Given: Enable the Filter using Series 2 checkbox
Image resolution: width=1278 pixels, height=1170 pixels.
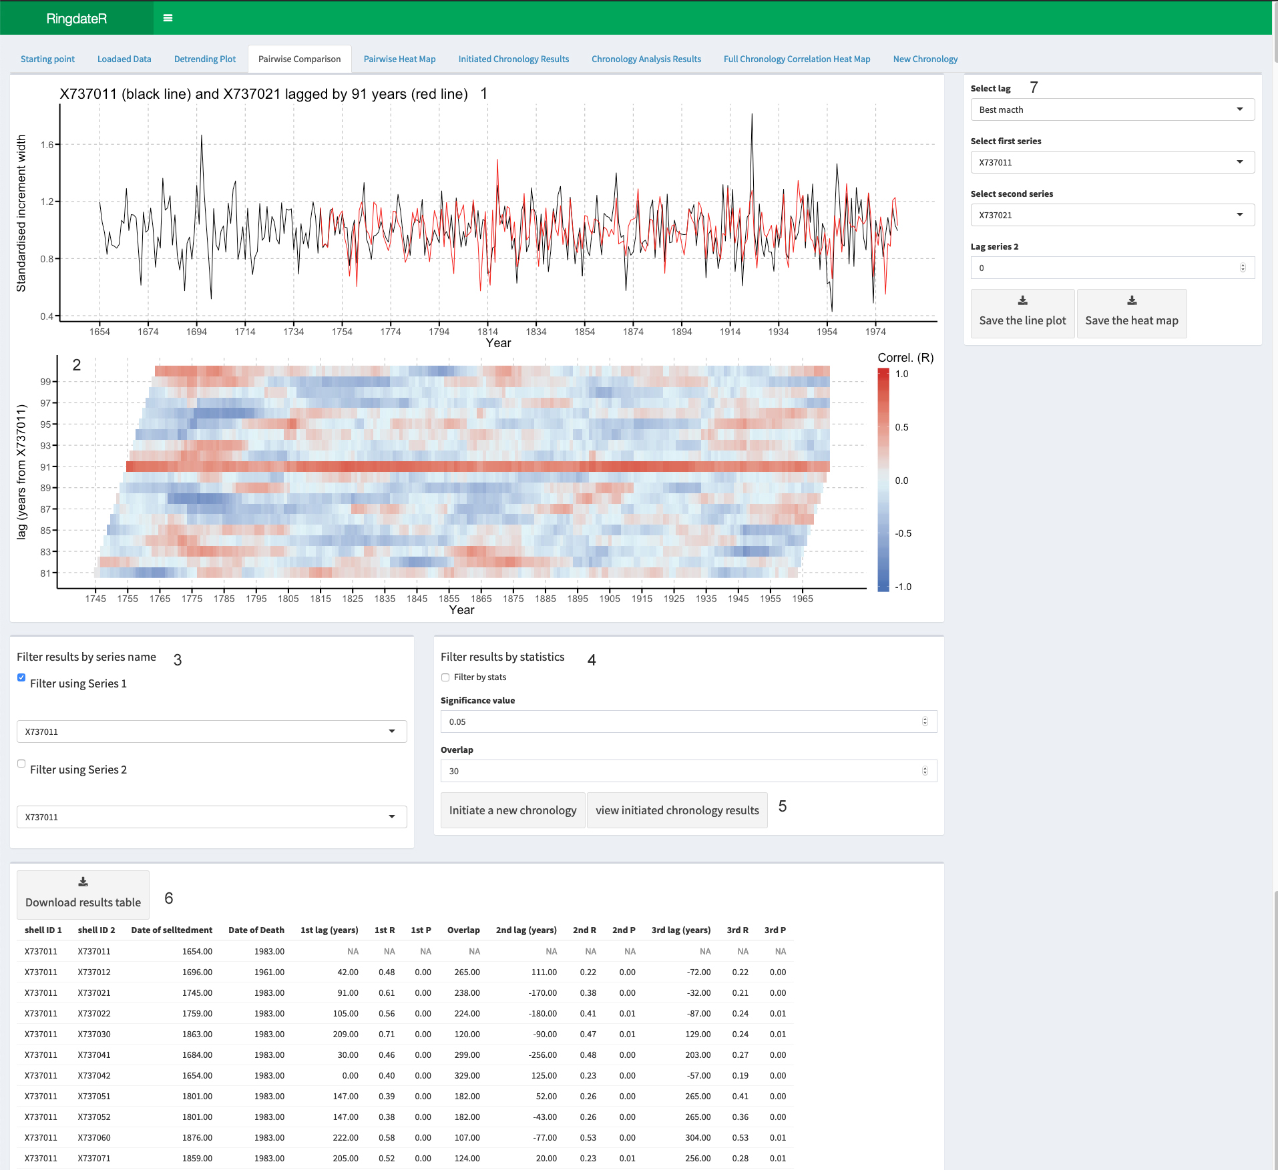Looking at the screenshot, I should point(21,764).
